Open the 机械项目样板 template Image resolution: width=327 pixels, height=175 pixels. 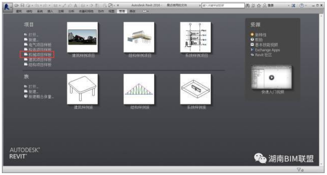click(x=40, y=55)
